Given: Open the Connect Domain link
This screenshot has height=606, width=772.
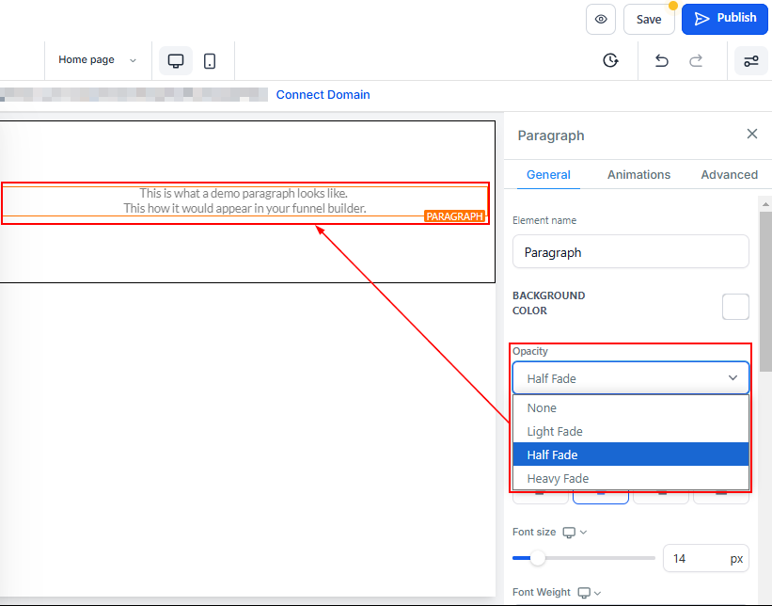Looking at the screenshot, I should pyautogui.click(x=323, y=95).
